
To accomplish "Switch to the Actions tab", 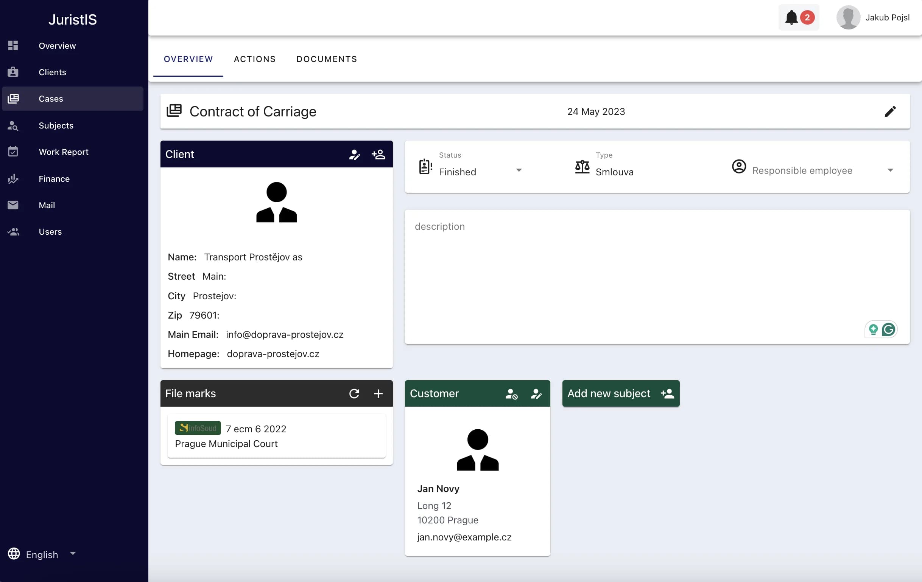I will (x=255, y=59).
